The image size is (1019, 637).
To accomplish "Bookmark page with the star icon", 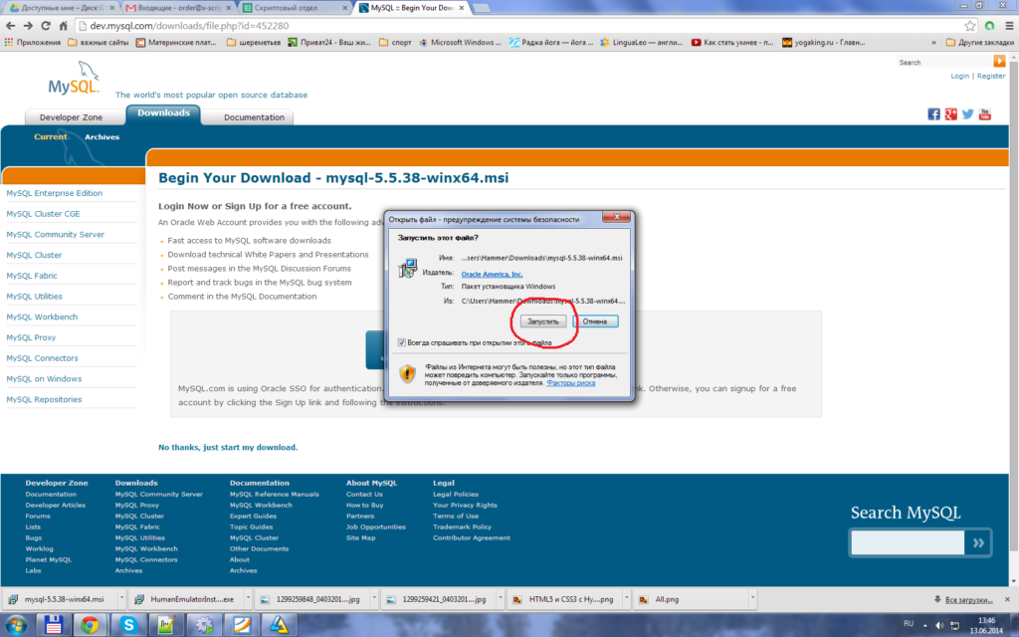I will click(x=970, y=26).
